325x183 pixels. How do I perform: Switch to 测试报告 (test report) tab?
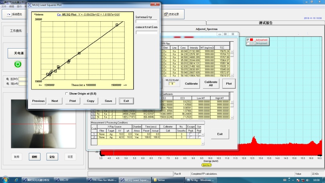pos(266,23)
